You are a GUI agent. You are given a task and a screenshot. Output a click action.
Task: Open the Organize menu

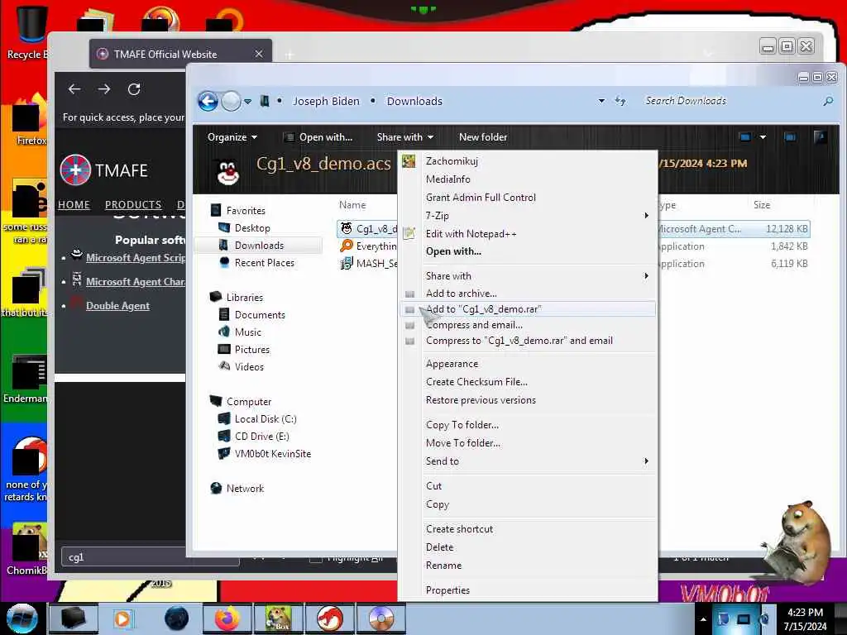pos(232,137)
